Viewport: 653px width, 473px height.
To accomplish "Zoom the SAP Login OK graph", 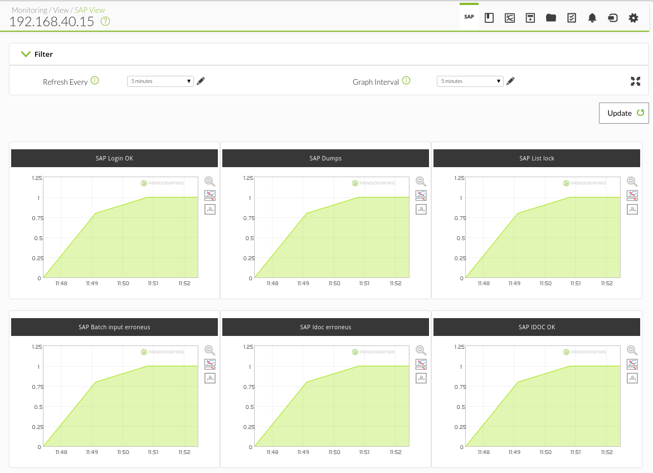I will click(x=210, y=182).
